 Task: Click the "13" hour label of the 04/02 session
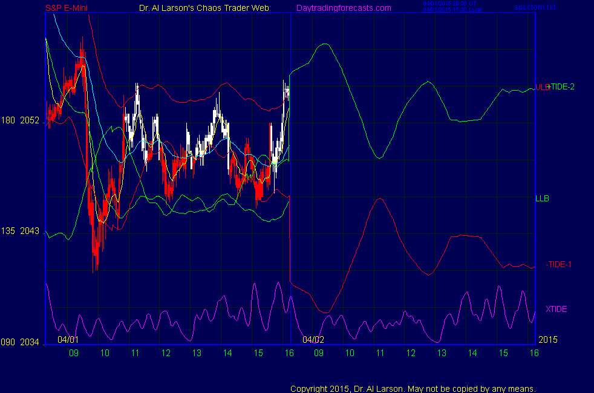coord(442,353)
